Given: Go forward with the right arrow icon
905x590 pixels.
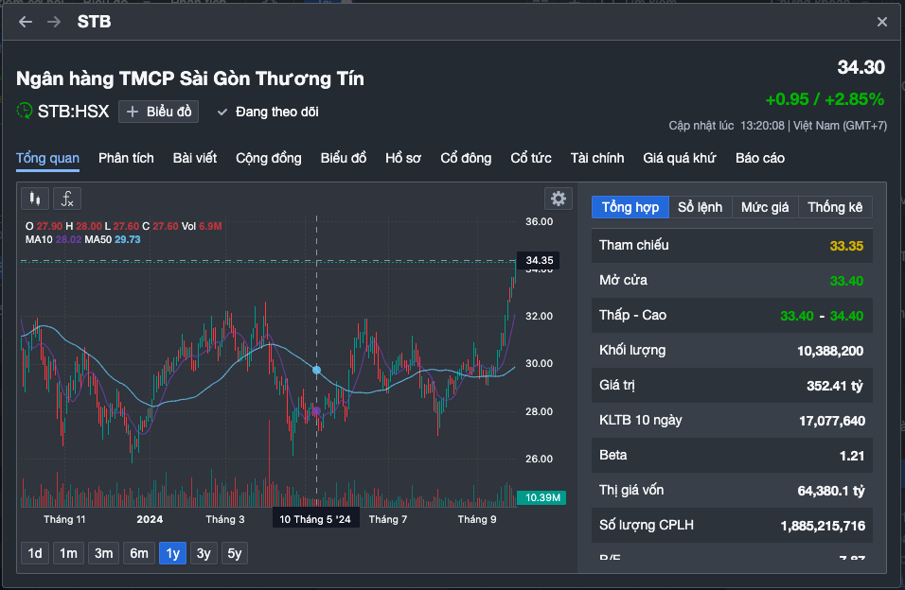Looking at the screenshot, I should point(54,22).
